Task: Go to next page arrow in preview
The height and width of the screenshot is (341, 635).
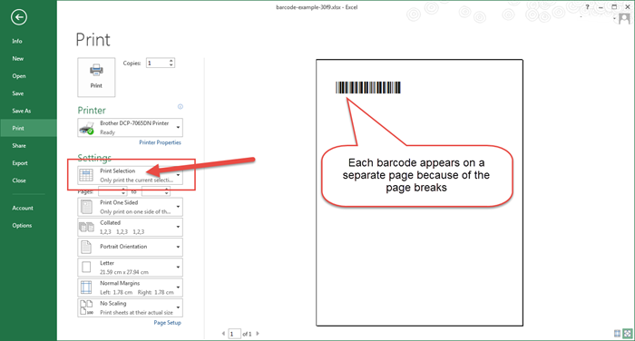Action: coord(258,334)
